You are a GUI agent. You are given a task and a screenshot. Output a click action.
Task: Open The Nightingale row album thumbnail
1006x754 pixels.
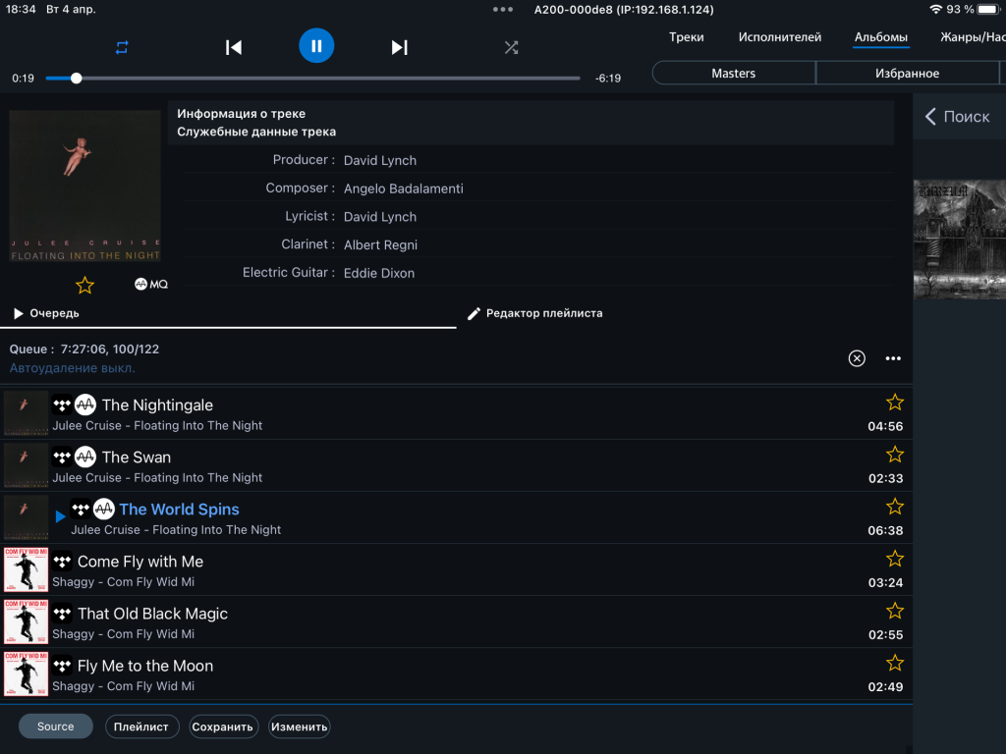coord(26,413)
